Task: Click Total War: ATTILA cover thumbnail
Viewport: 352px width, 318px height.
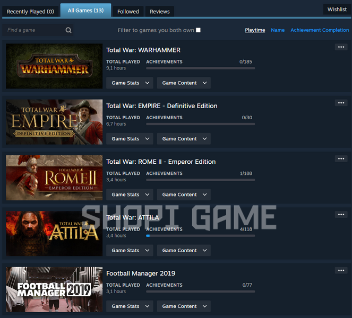Action: click(54, 233)
